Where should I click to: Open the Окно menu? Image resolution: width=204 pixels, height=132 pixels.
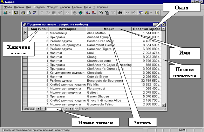(x=87, y=7)
